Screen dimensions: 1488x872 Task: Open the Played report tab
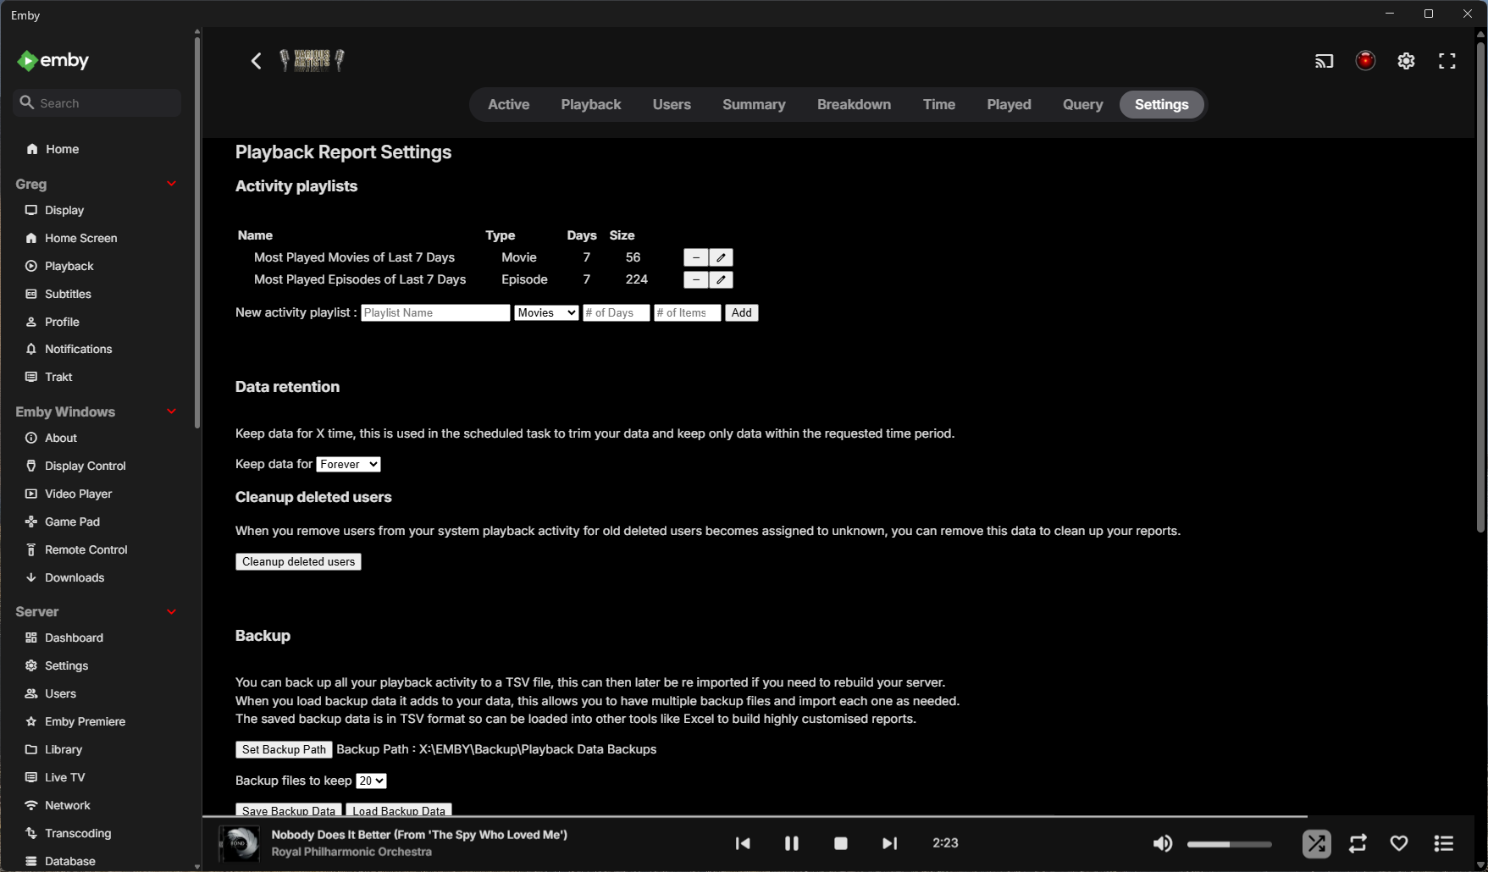point(1008,104)
